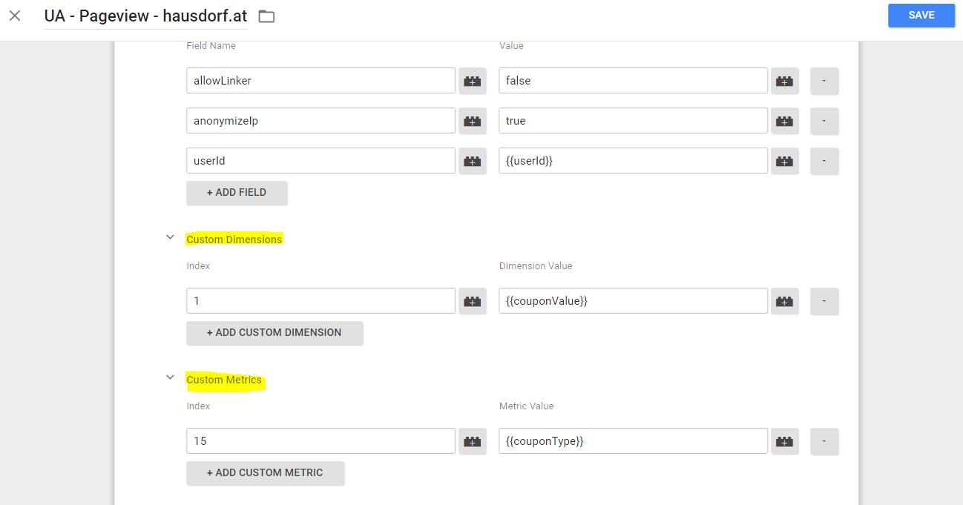This screenshot has height=505, width=963.
Task: Collapse the Custom Dimensions section
Action: [x=170, y=237]
